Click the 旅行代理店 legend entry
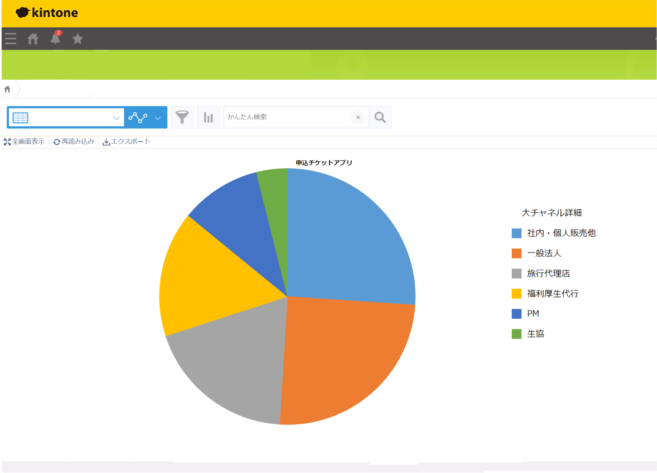The height and width of the screenshot is (473, 657). 548,273
